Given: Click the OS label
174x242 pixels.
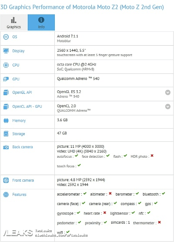Looking at the screenshot, I should [15, 37].
